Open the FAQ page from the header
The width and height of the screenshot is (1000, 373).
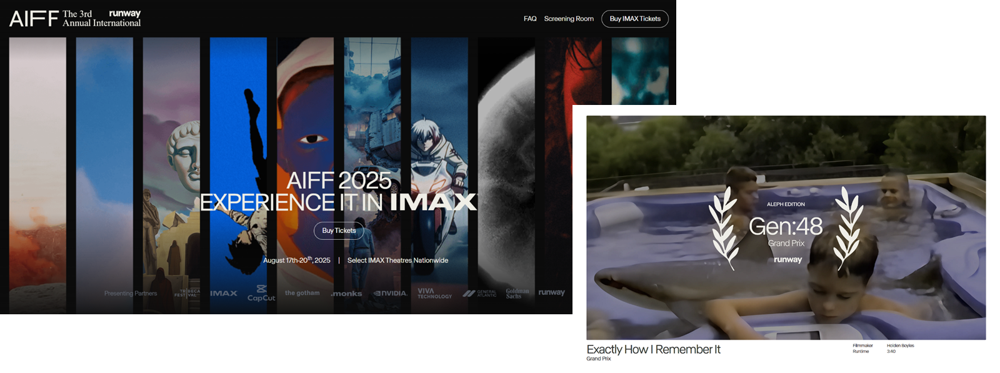(x=530, y=19)
